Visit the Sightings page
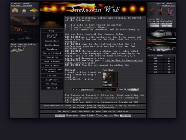 [x=52, y=80]
